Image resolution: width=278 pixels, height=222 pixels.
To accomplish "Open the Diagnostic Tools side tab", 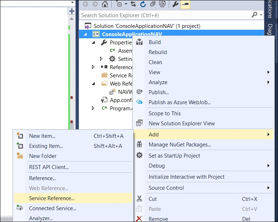I will pyautogui.click(x=270, y=29).
